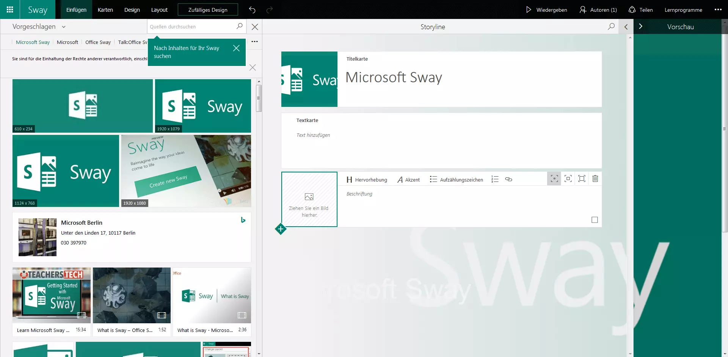This screenshot has height=357, width=728.
Task: Switch to the Karten tab
Action: coord(105,10)
